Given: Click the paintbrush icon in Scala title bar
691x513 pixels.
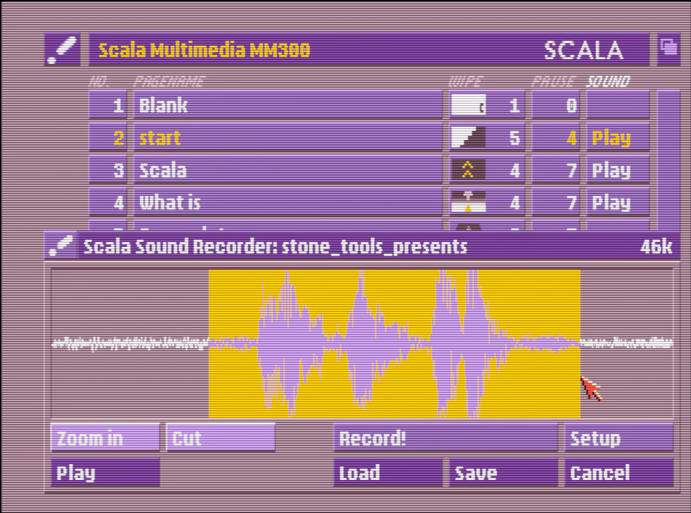Looking at the screenshot, I should (x=62, y=49).
